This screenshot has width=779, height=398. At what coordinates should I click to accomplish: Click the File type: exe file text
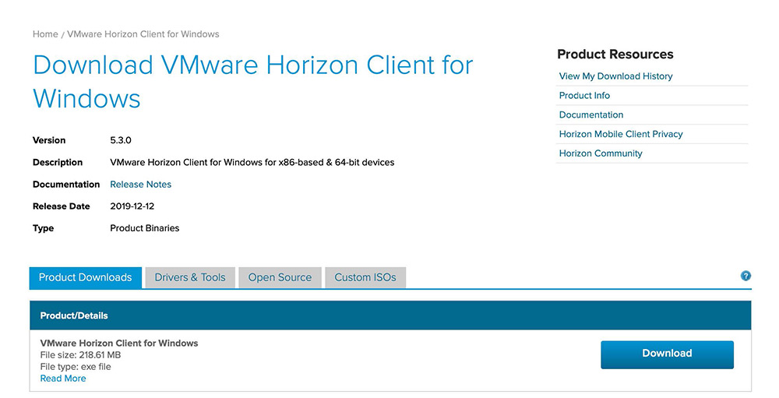76,367
